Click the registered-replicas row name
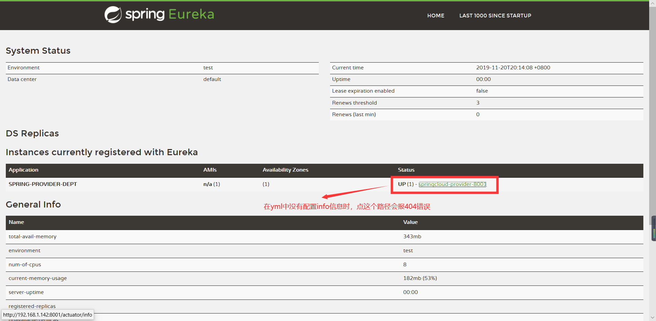The height and width of the screenshot is (321, 656). click(32, 306)
